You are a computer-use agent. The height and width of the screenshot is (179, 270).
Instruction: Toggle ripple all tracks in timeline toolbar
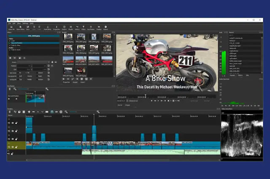(61, 112)
